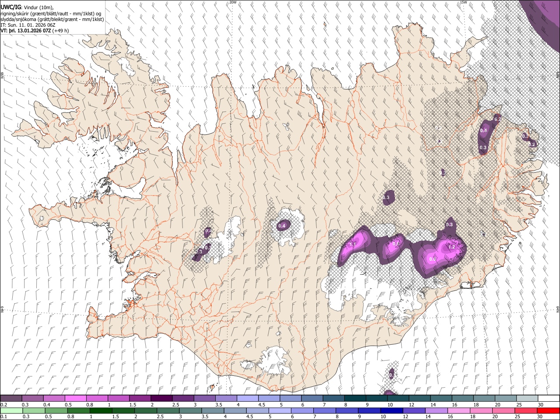Select the palest green 0.1 rain legend swatch
Viewport: 560px width, 420px height.
pyautogui.click(x=11, y=410)
